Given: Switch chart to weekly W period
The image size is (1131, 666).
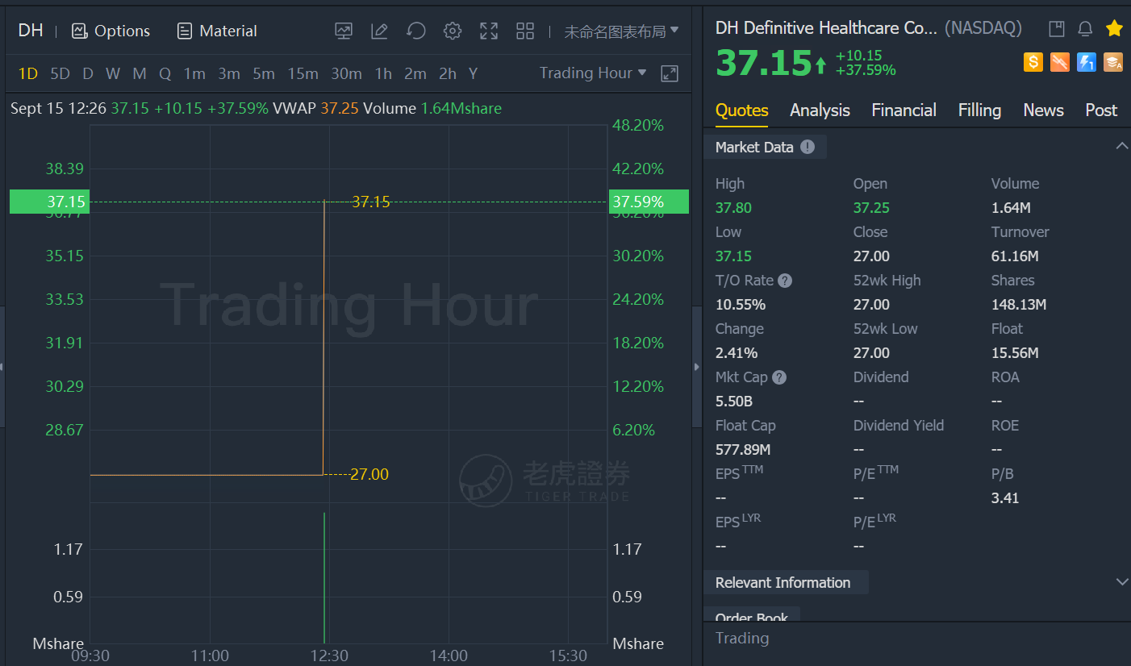Looking at the screenshot, I should pos(113,73).
